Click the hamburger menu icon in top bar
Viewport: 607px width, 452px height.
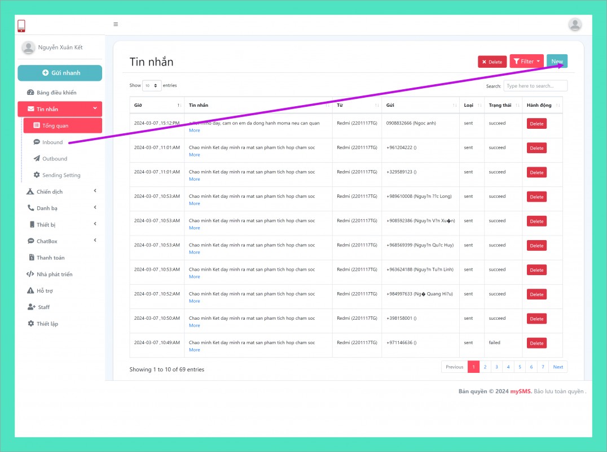point(116,24)
